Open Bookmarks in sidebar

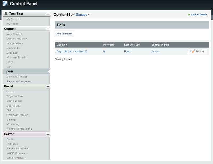click(13, 48)
